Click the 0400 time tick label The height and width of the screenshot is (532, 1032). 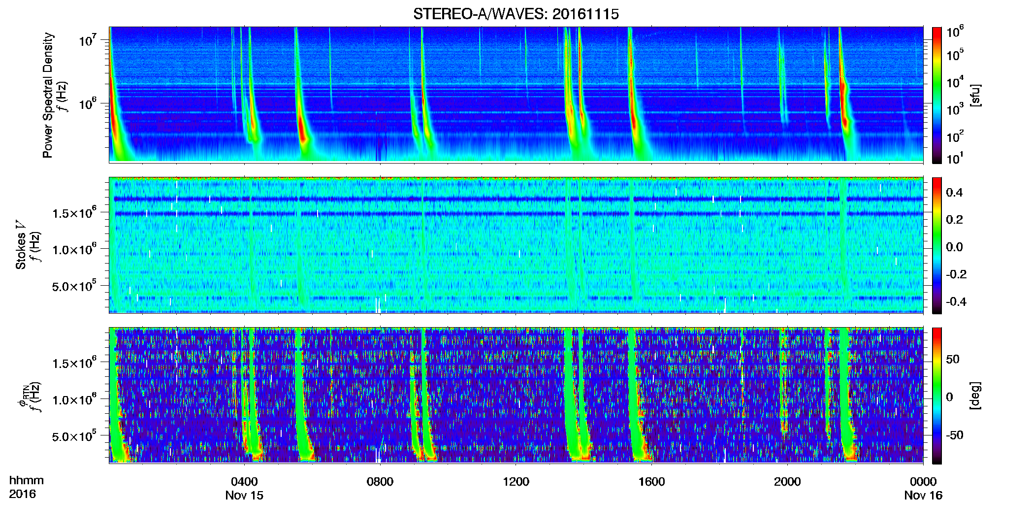pyautogui.click(x=244, y=482)
